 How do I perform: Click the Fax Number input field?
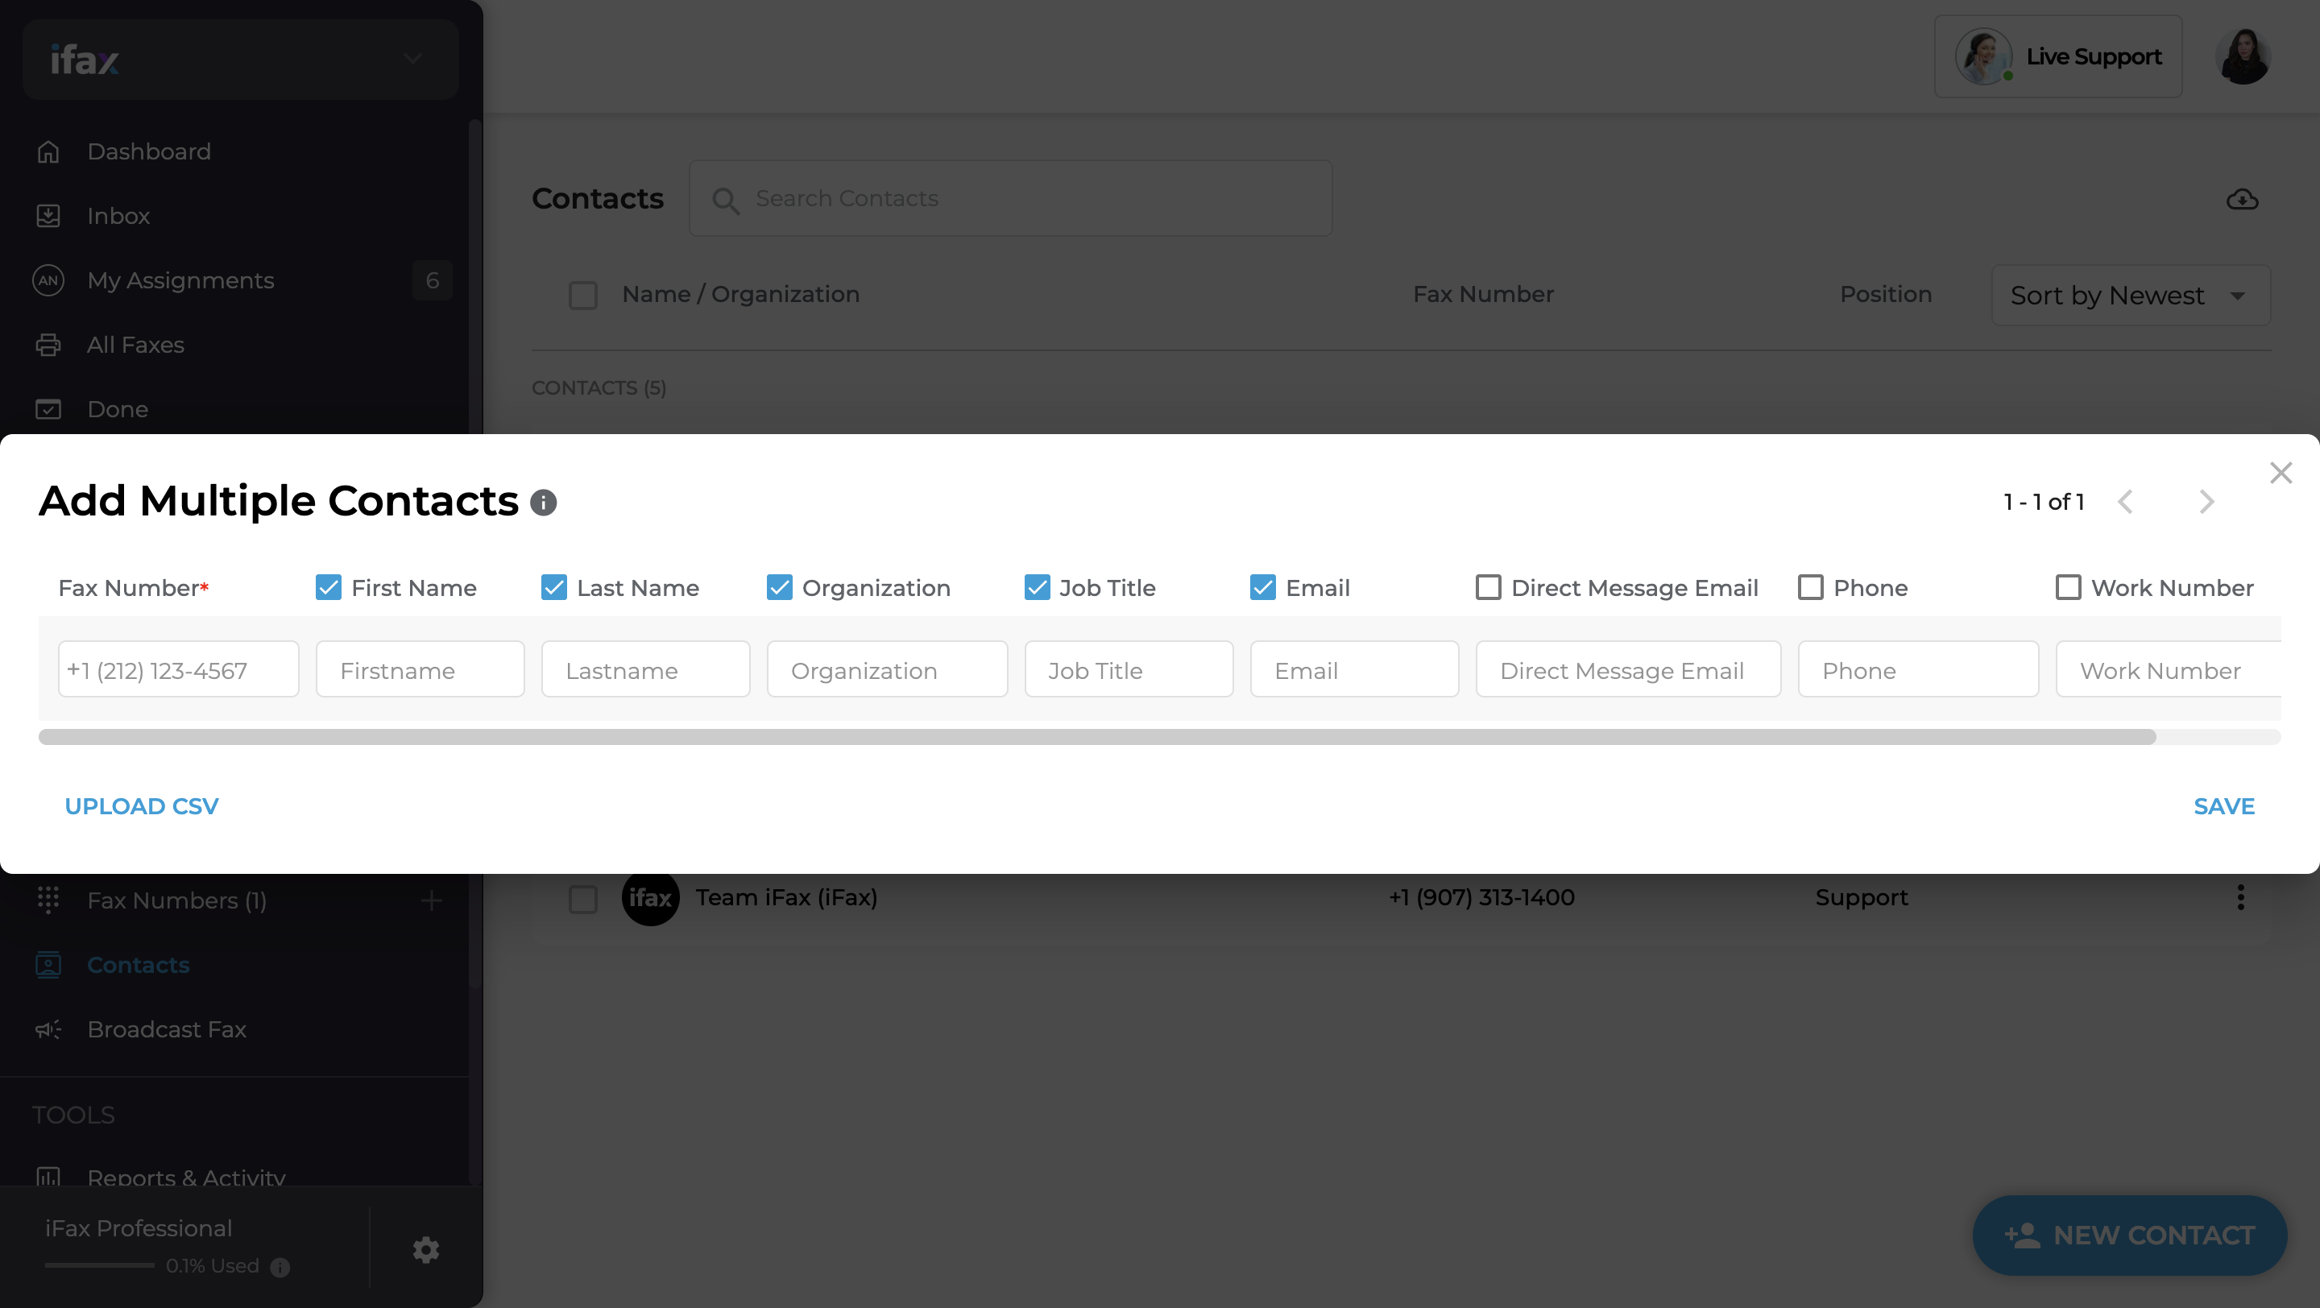[x=177, y=668]
